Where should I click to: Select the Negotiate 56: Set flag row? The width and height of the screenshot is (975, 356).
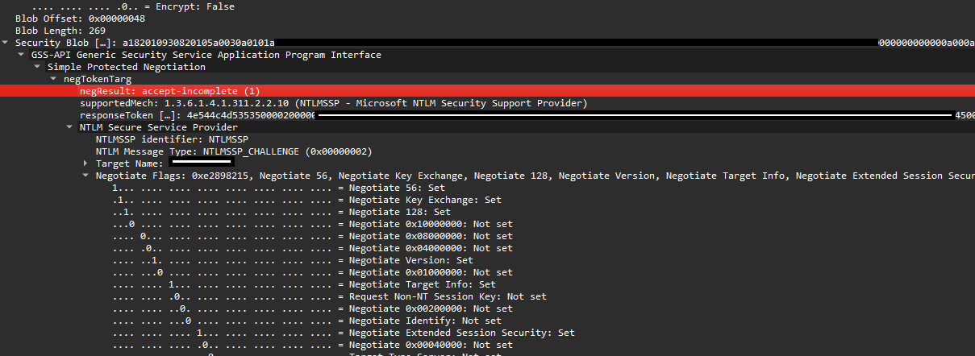pos(487,188)
